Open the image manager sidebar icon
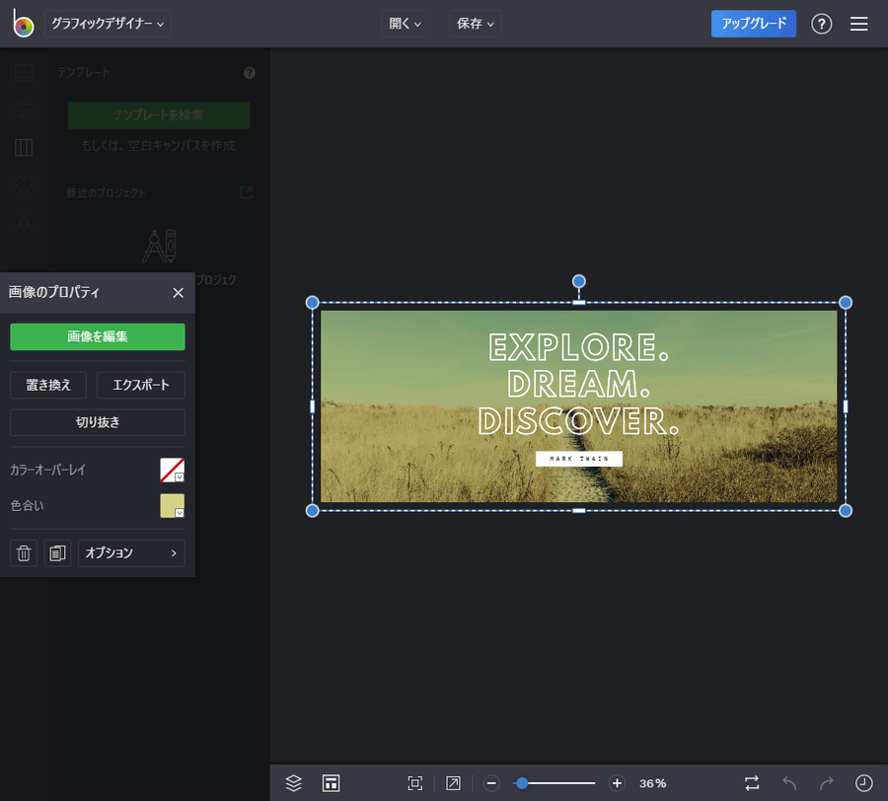The width and height of the screenshot is (888, 801). [x=24, y=73]
